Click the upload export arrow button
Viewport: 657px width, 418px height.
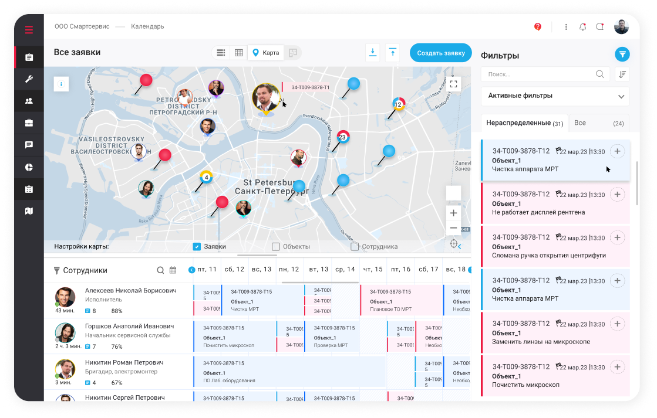pyautogui.click(x=393, y=52)
